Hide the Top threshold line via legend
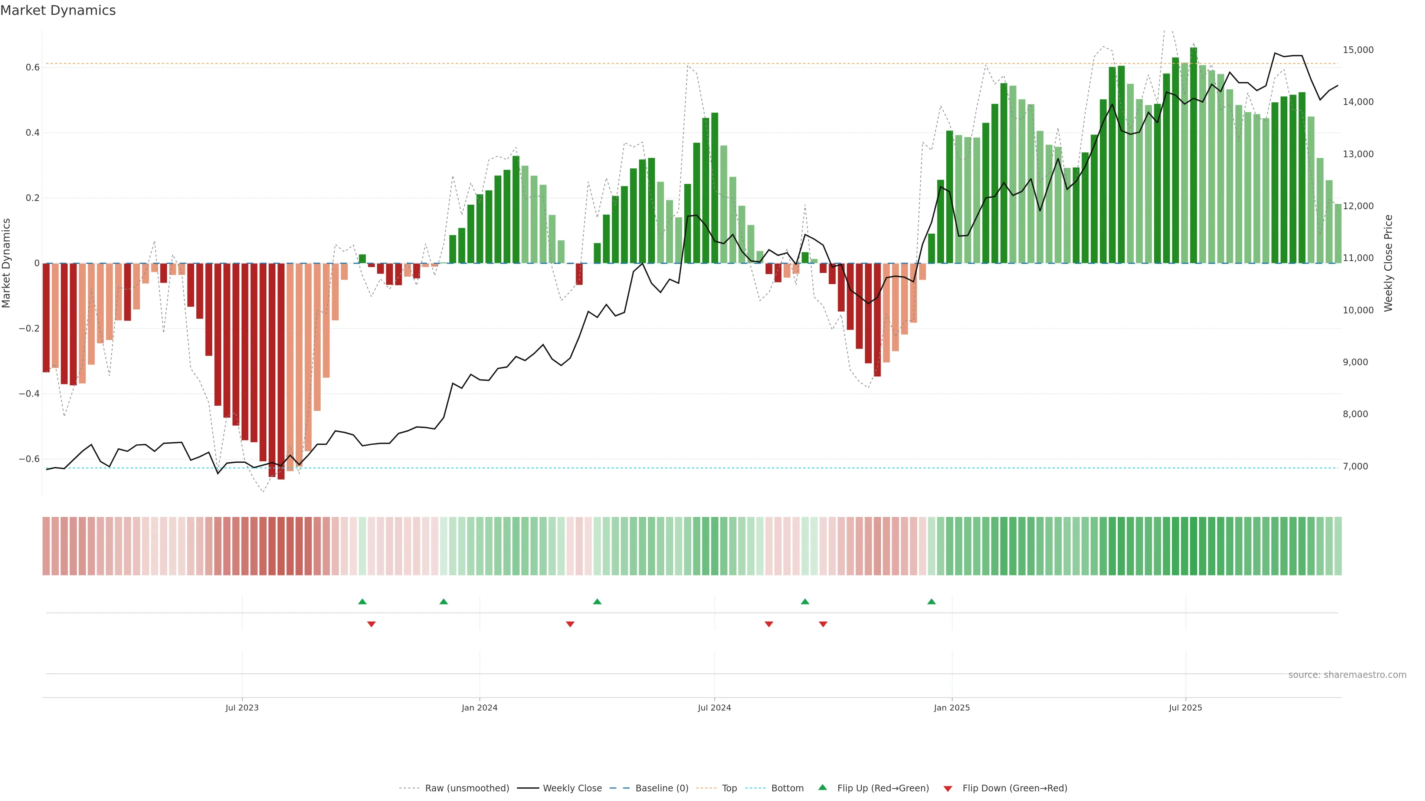This screenshot has width=1425, height=801. (729, 788)
